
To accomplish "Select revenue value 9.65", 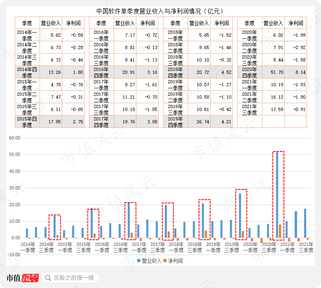I will pos(205,47).
